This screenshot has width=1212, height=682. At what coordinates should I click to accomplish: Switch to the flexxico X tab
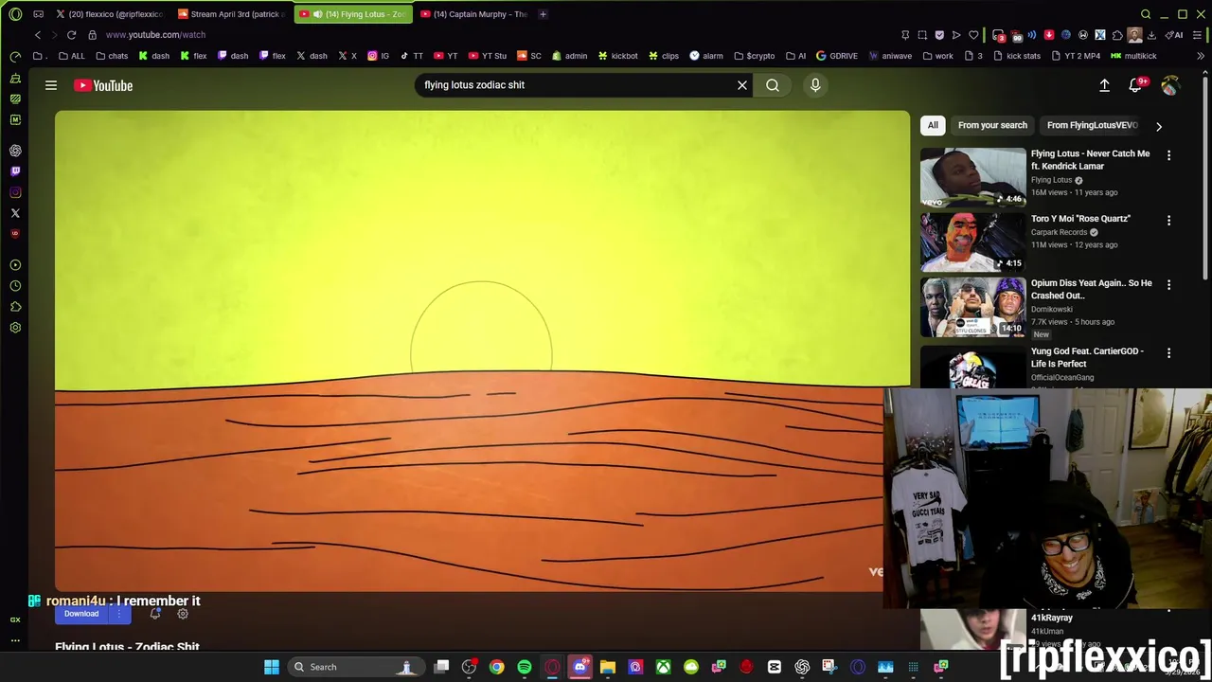tap(109, 14)
